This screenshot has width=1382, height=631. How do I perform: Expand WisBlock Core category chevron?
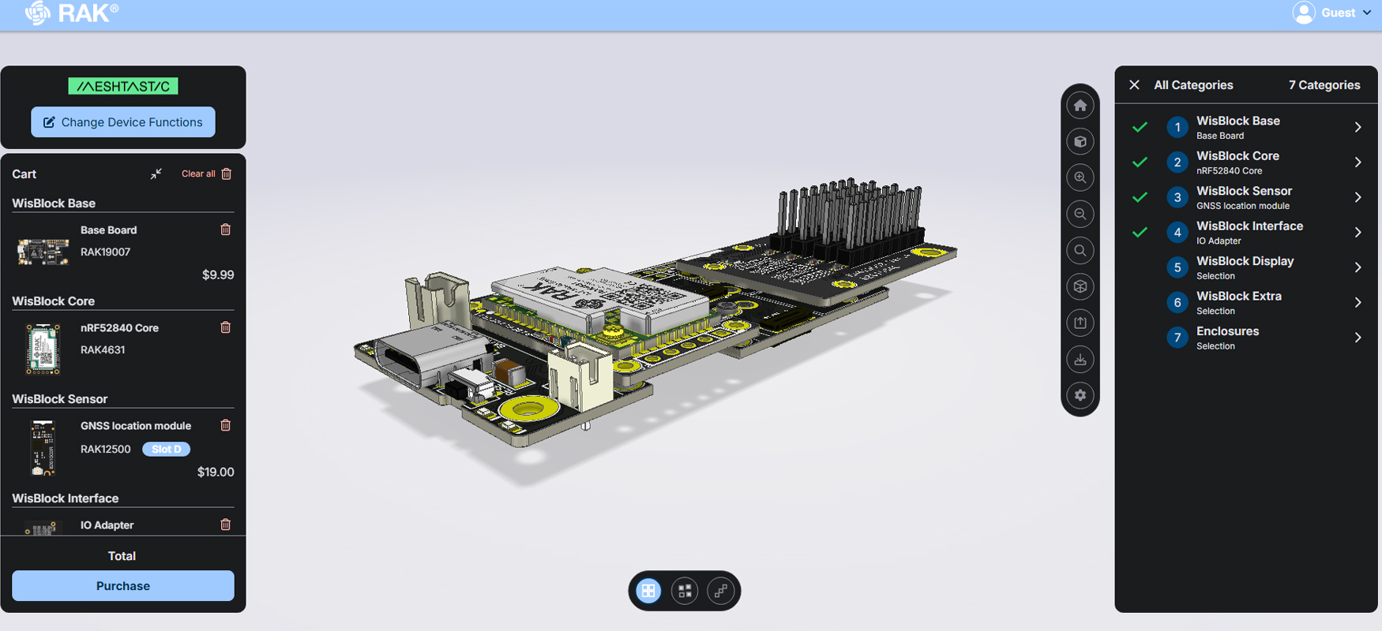point(1358,162)
